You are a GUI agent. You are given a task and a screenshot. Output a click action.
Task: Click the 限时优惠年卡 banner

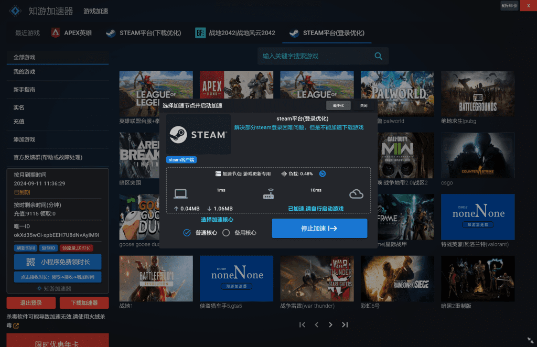click(x=58, y=341)
